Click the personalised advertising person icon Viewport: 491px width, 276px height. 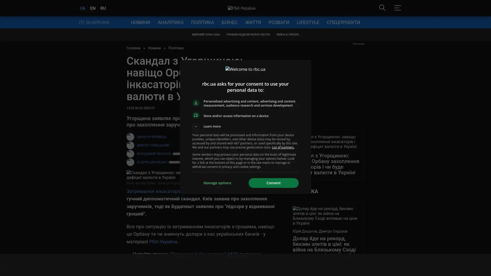click(x=196, y=103)
